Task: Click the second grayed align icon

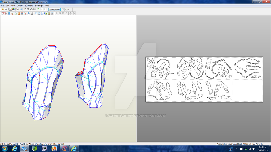Action: click(60, 13)
